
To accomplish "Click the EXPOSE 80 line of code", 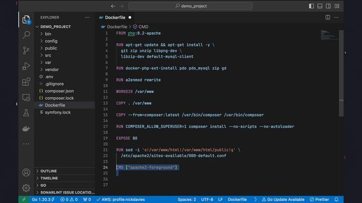I will [127, 138].
